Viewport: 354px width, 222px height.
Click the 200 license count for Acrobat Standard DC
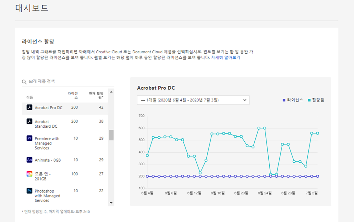(75, 121)
